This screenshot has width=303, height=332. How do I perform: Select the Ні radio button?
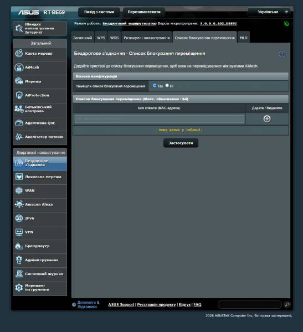pyautogui.click(x=167, y=85)
